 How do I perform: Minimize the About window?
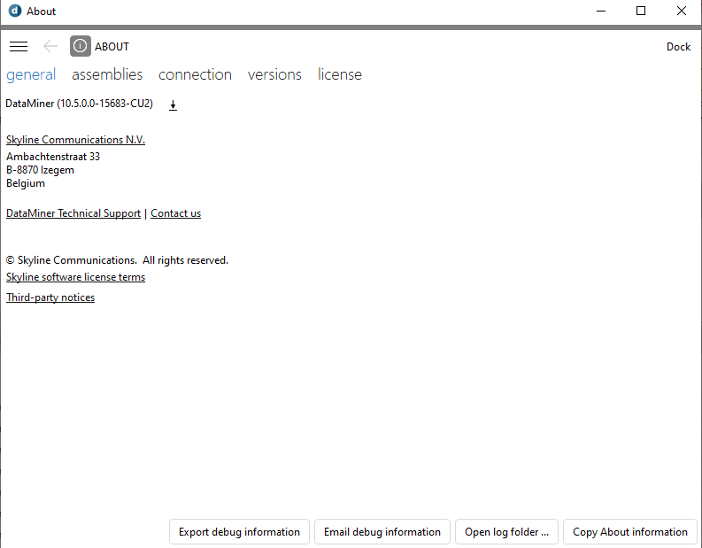601,11
